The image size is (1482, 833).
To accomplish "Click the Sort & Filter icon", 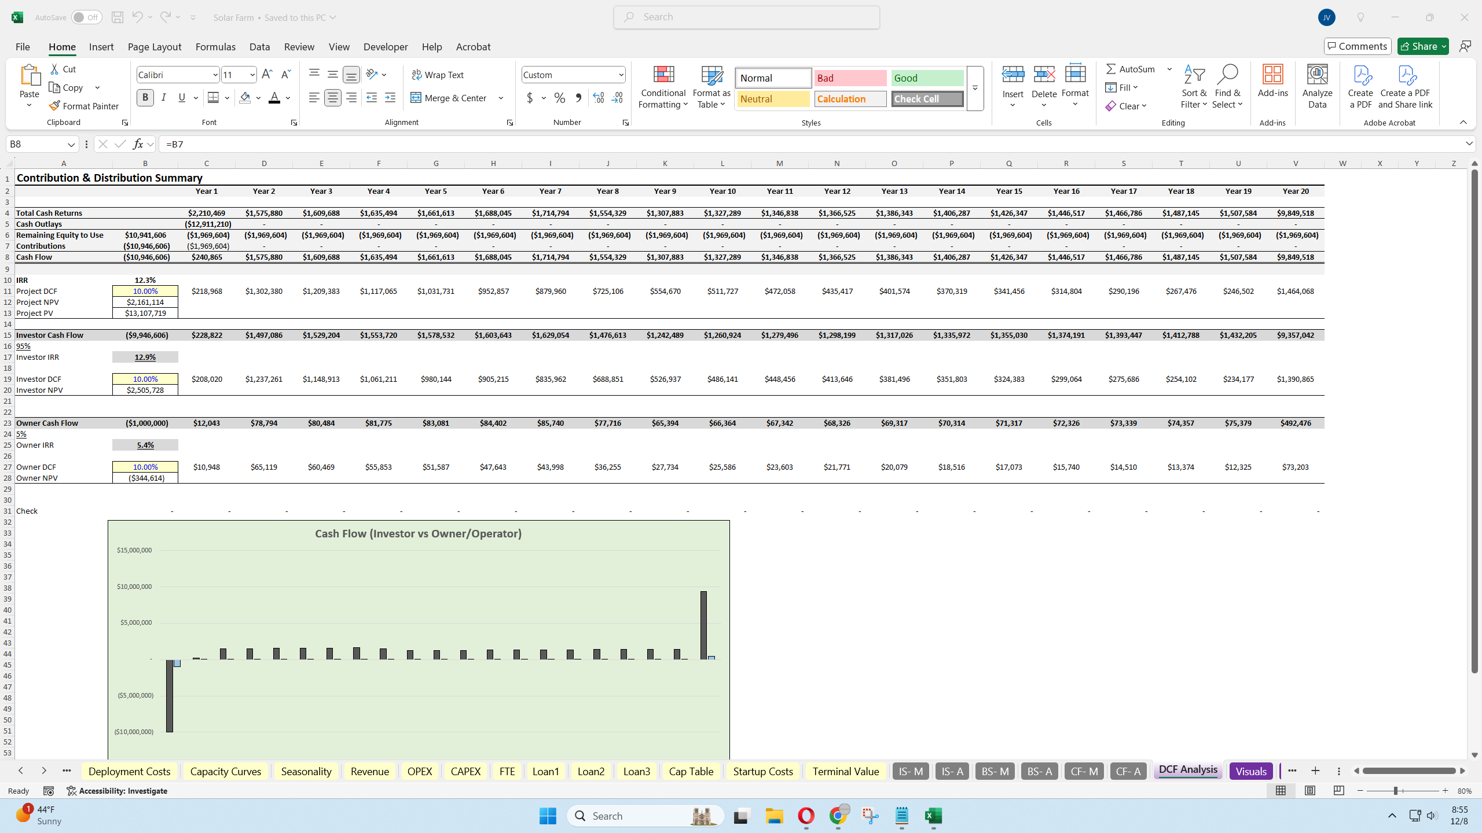I will 1194,75.
